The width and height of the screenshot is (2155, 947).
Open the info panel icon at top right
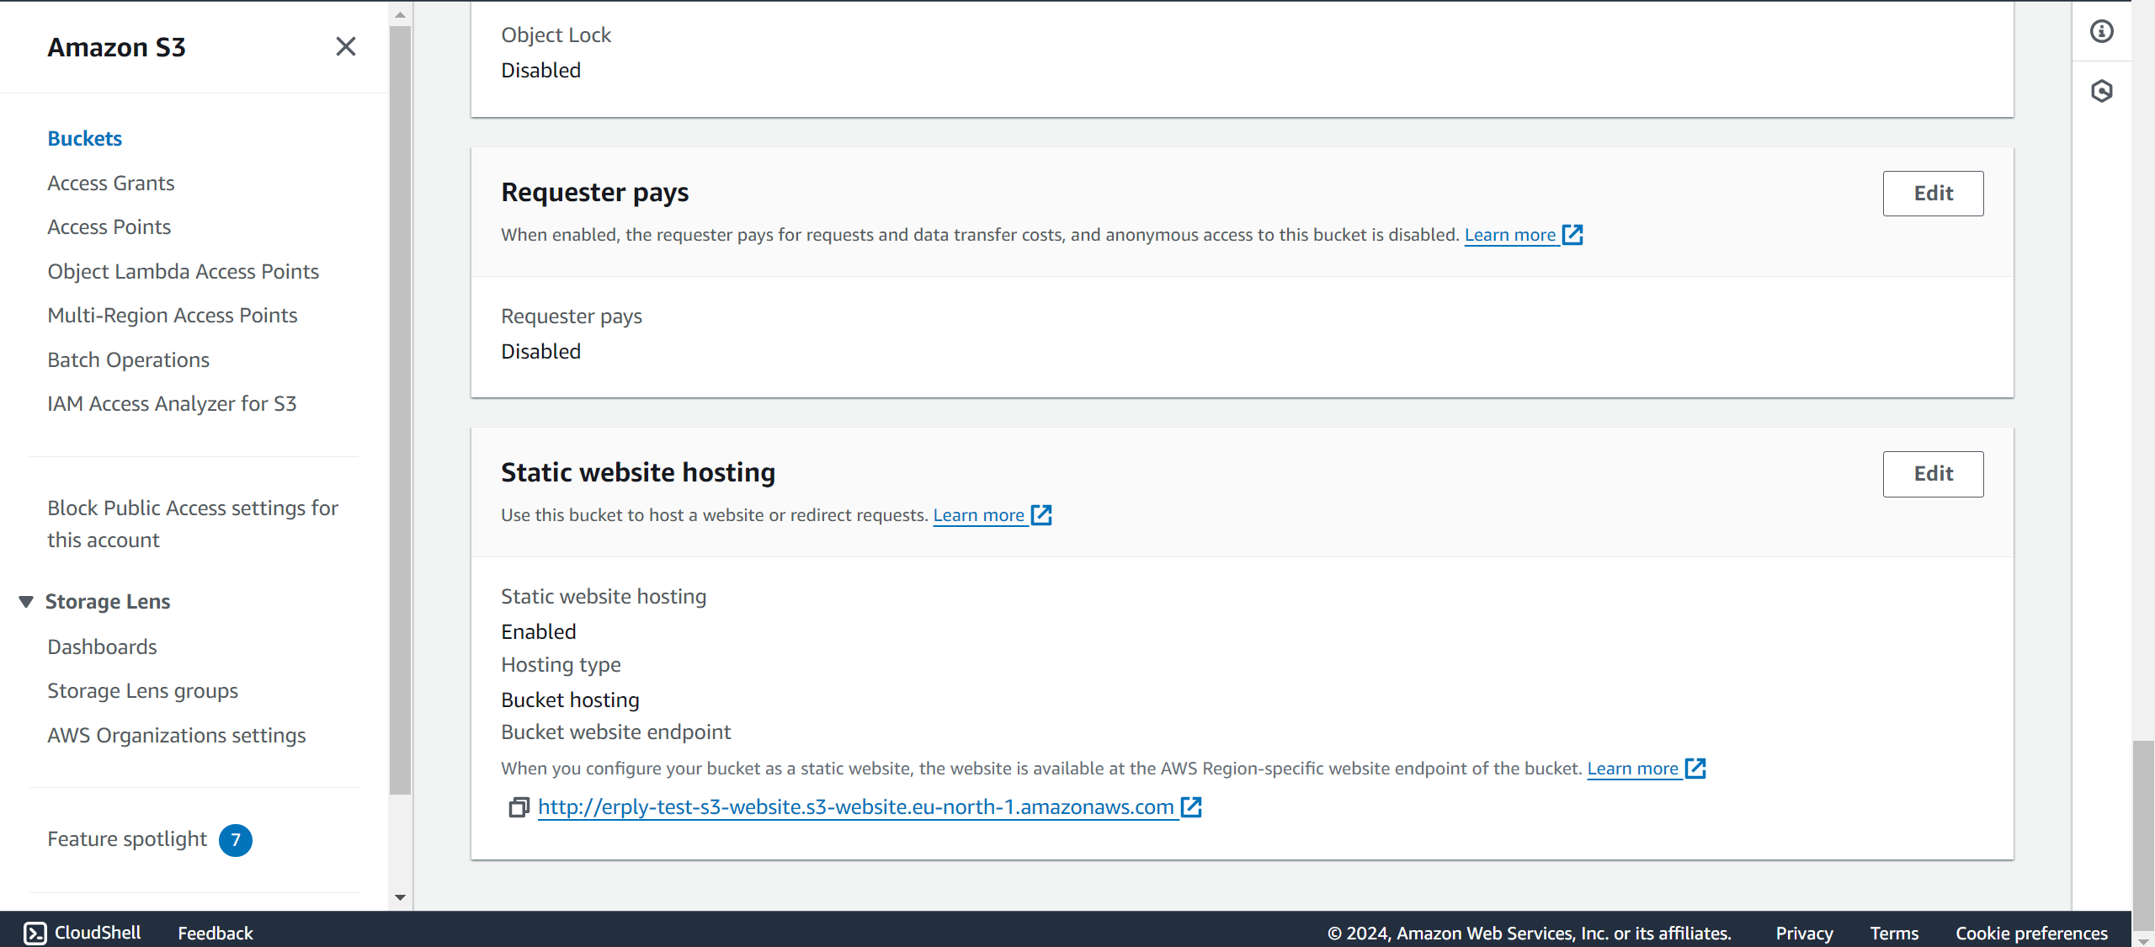coord(2102,32)
